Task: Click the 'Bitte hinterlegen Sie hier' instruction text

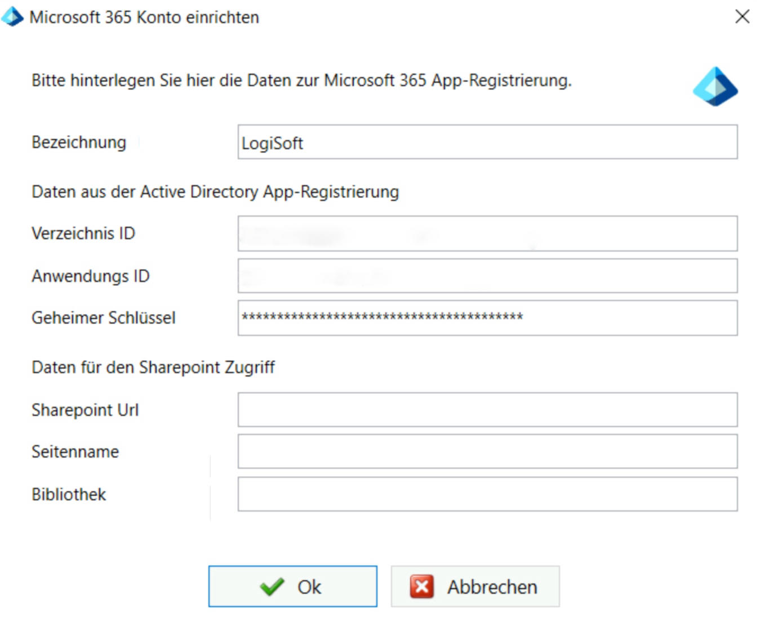Action: tap(301, 80)
